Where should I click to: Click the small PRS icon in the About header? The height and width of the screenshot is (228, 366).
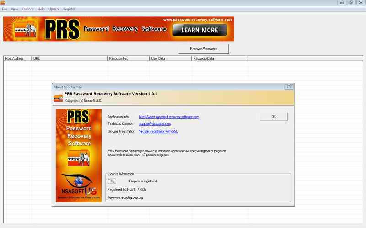58,97
